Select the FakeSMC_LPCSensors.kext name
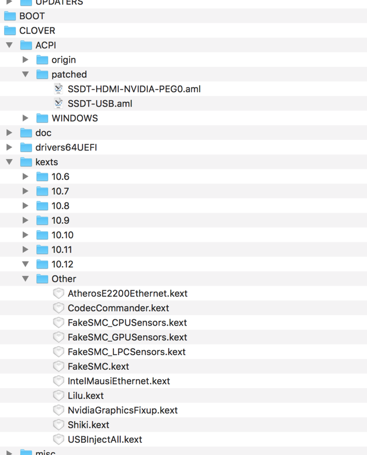Viewport: 367px width, 455px height. (127, 352)
